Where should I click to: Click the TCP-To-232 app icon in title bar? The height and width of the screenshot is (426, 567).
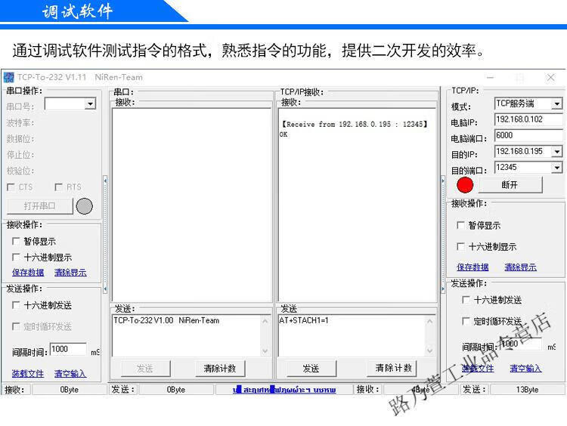click(x=8, y=77)
